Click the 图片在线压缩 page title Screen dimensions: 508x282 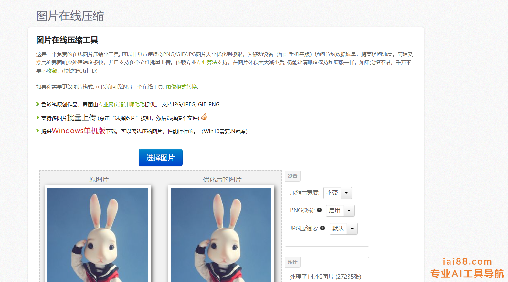pyautogui.click(x=70, y=16)
